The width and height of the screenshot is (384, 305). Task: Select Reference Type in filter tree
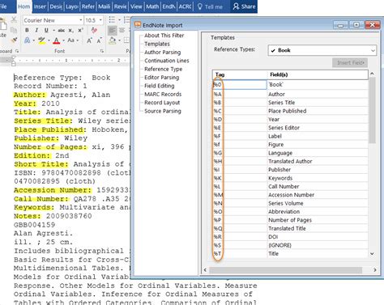pos(163,69)
